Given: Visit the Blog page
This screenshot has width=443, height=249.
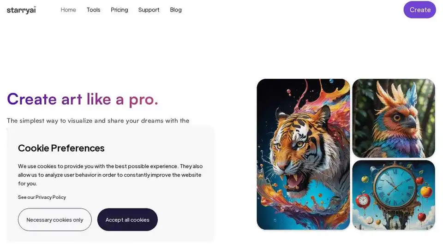Looking at the screenshot, I should (176, 10).
